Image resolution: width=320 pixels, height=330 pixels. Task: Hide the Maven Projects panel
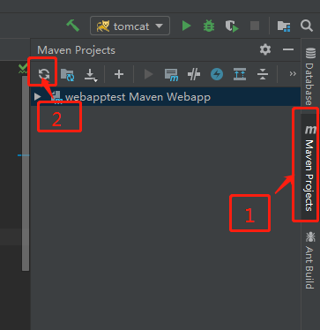pos(288,49)
